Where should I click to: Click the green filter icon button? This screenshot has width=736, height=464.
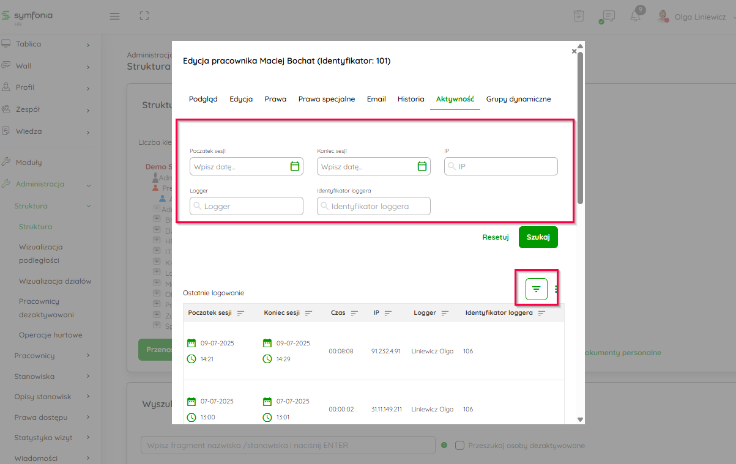[537, 289]
